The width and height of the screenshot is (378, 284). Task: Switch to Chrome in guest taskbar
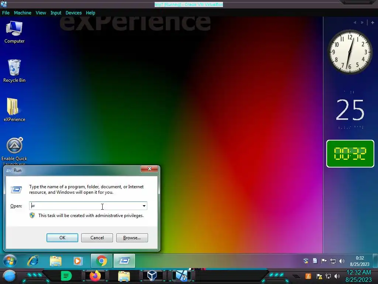point(102,261)
